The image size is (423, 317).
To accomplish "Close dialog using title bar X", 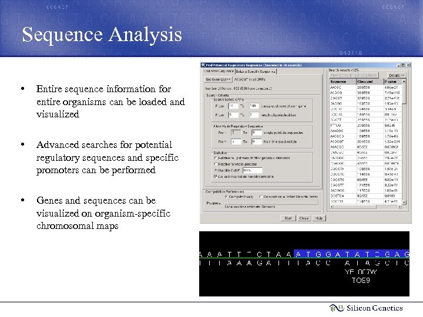I will tap(408, 65).
